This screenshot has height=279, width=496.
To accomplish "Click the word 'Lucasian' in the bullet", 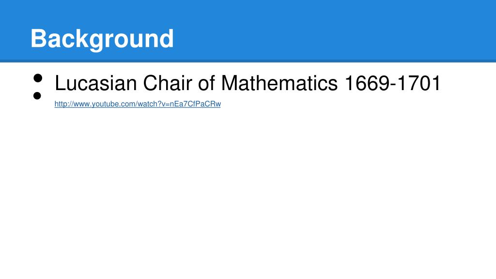I will [x=95, y=83].
